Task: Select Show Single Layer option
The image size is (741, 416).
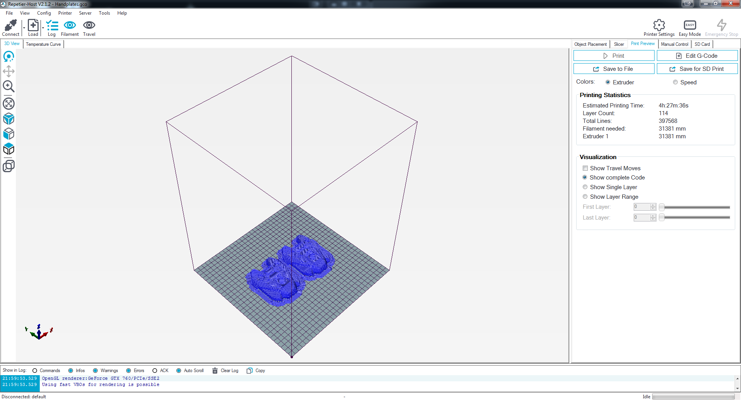Action: click(x=585, y=187)
